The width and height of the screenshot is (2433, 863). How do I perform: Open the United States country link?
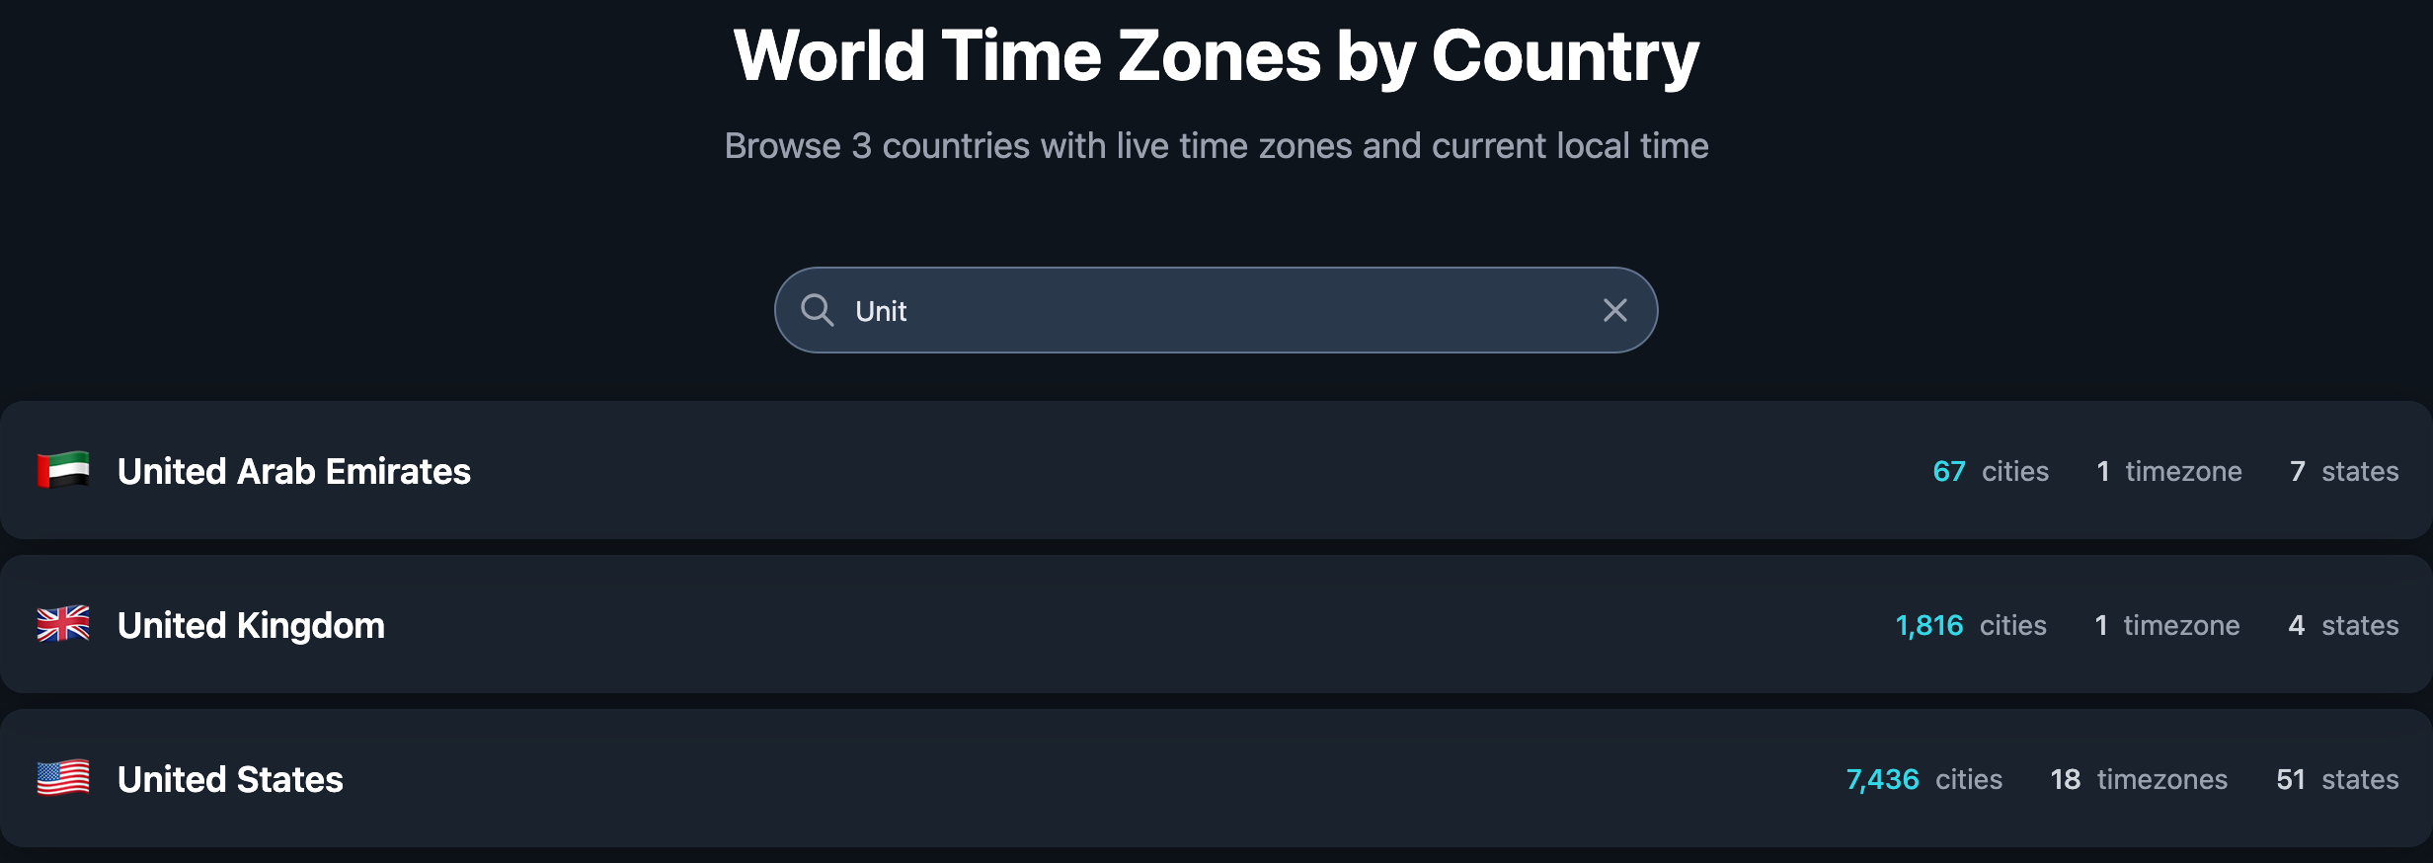(230, 779)
